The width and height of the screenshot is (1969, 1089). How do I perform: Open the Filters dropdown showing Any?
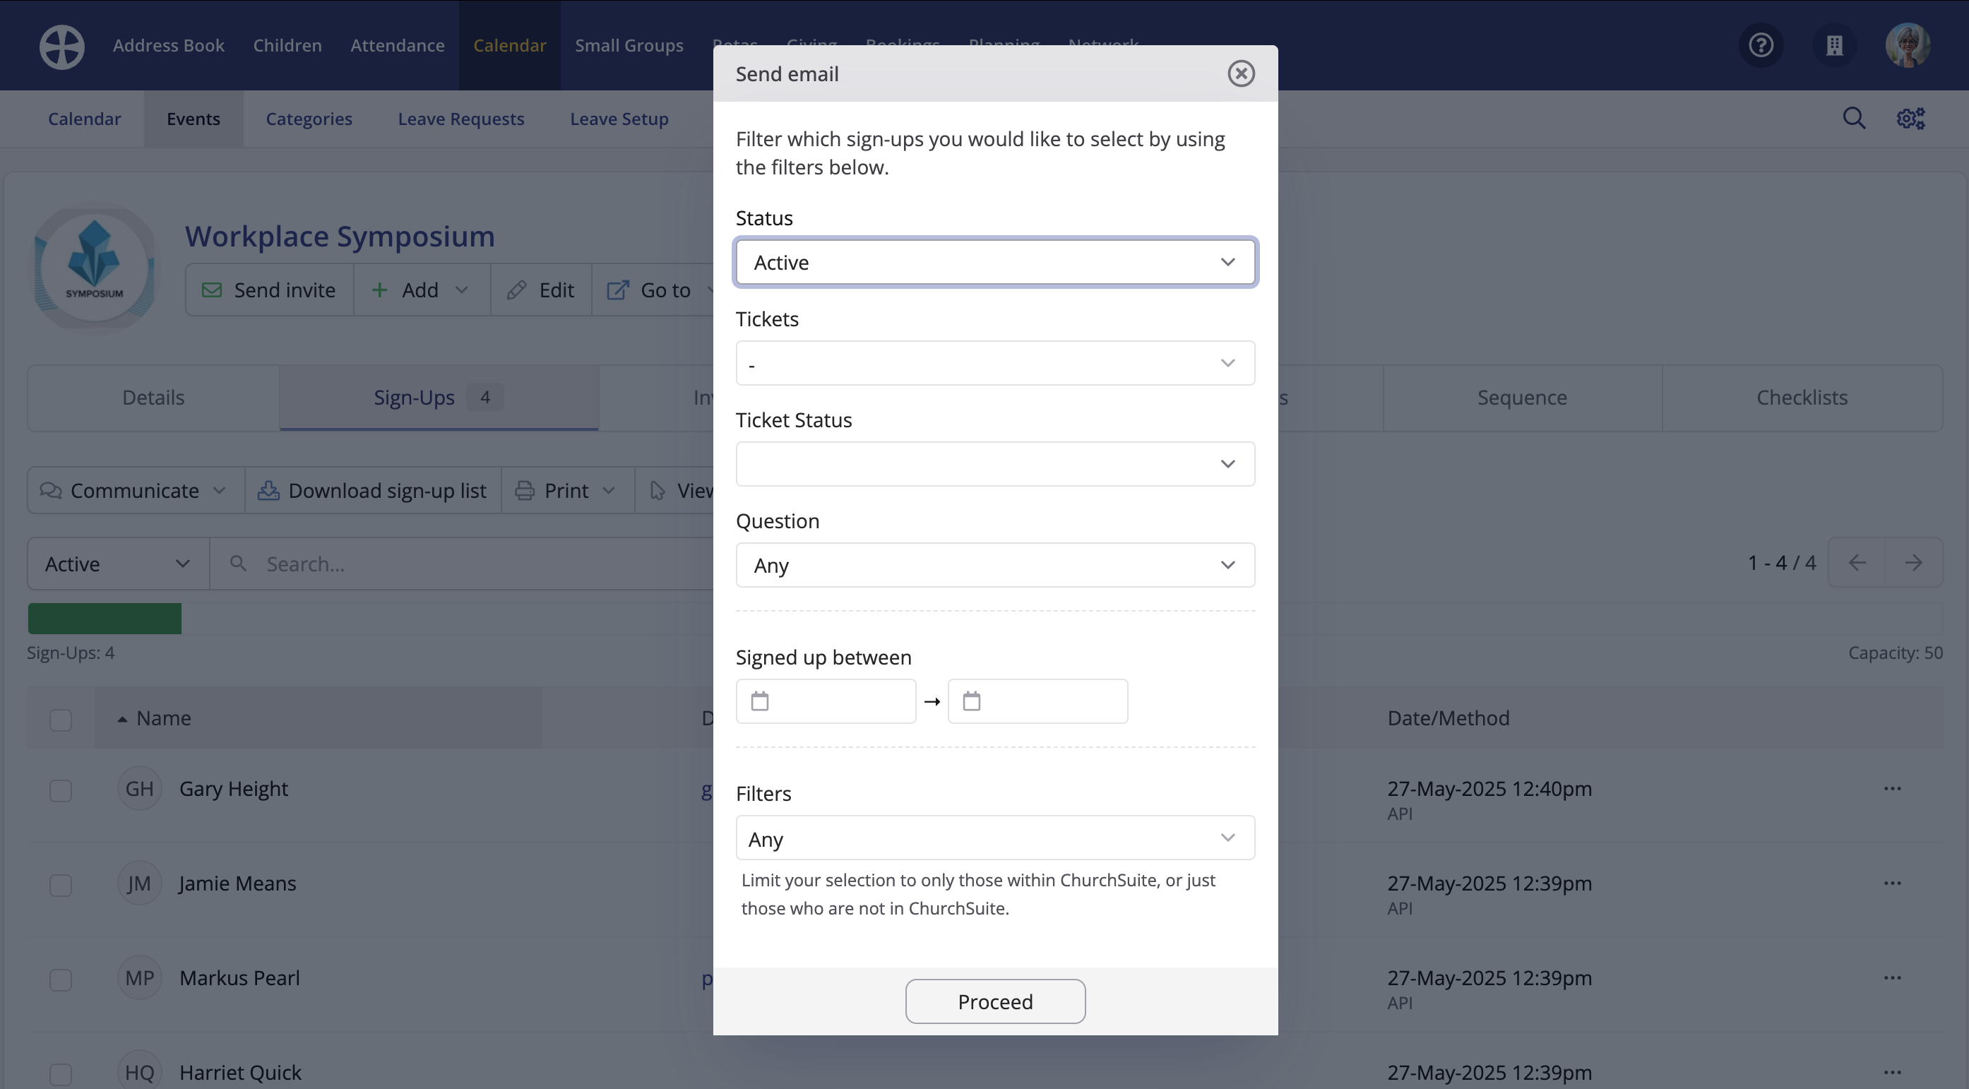tap(995, 838)
